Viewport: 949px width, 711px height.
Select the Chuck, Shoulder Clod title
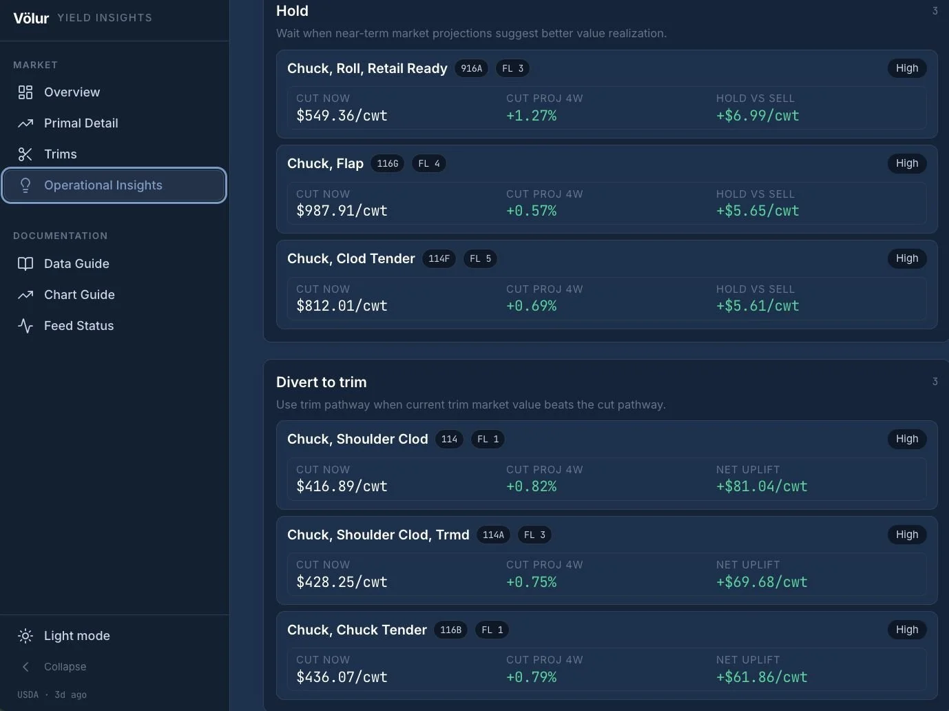(x=357, y=439)
